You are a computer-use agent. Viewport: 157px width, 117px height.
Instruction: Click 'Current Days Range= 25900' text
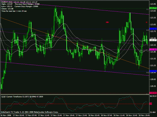click(26, 6)
